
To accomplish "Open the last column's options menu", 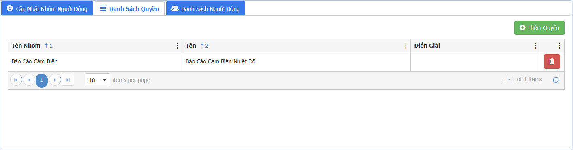I will 560,46.
